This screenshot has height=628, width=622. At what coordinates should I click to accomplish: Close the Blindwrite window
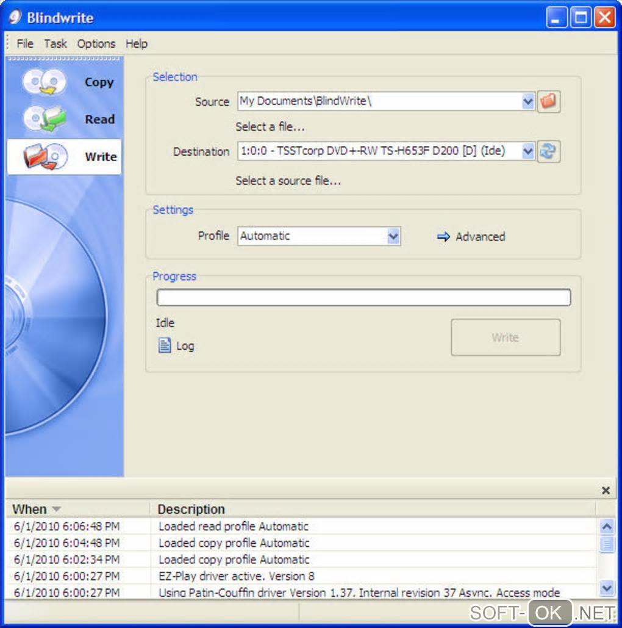point(604,17)
